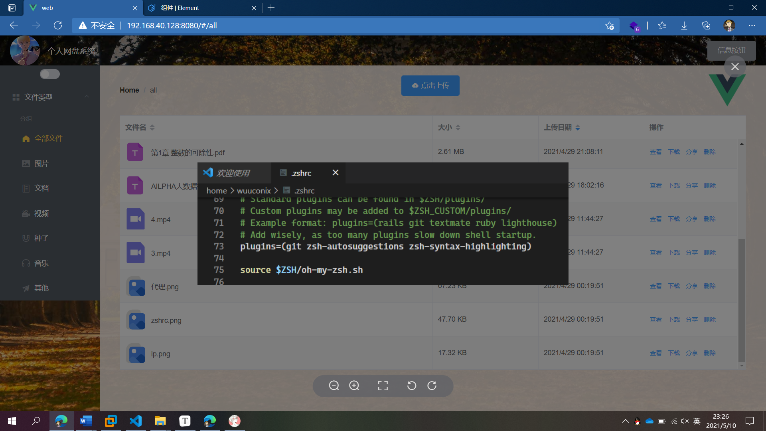The image size is (766, 431).
Task: Collapse the 文件类型 sidebar section
Action: [x=87, y=97]
